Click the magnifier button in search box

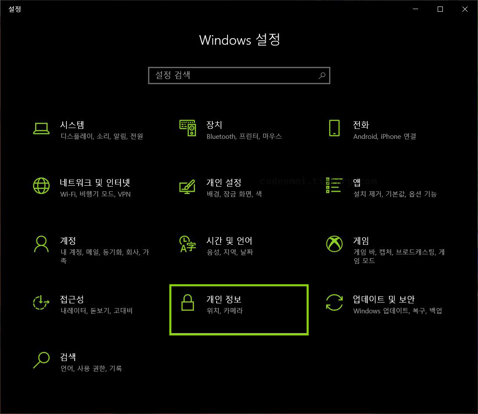click(322, 75)
